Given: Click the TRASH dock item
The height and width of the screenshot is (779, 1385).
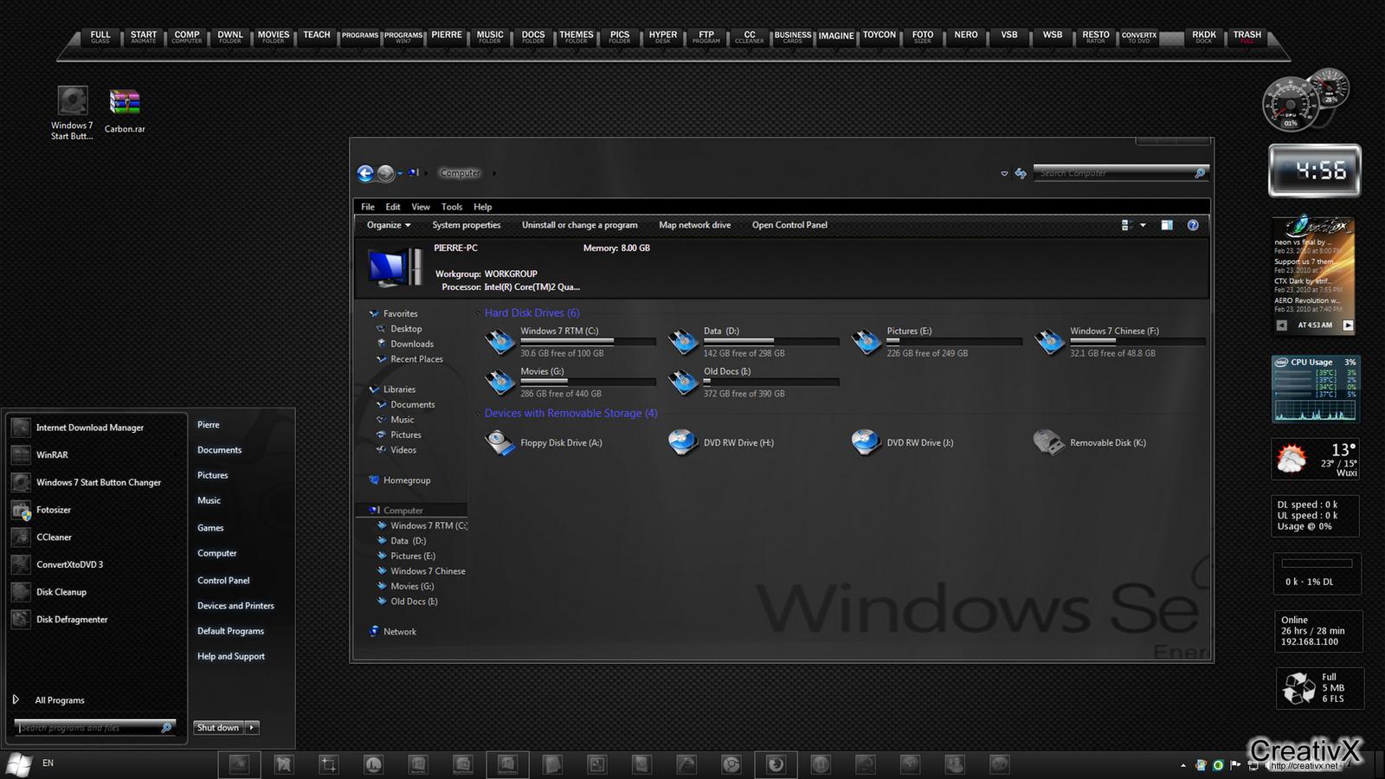Looking at the screenshot, I should (x=1247, y=36).
